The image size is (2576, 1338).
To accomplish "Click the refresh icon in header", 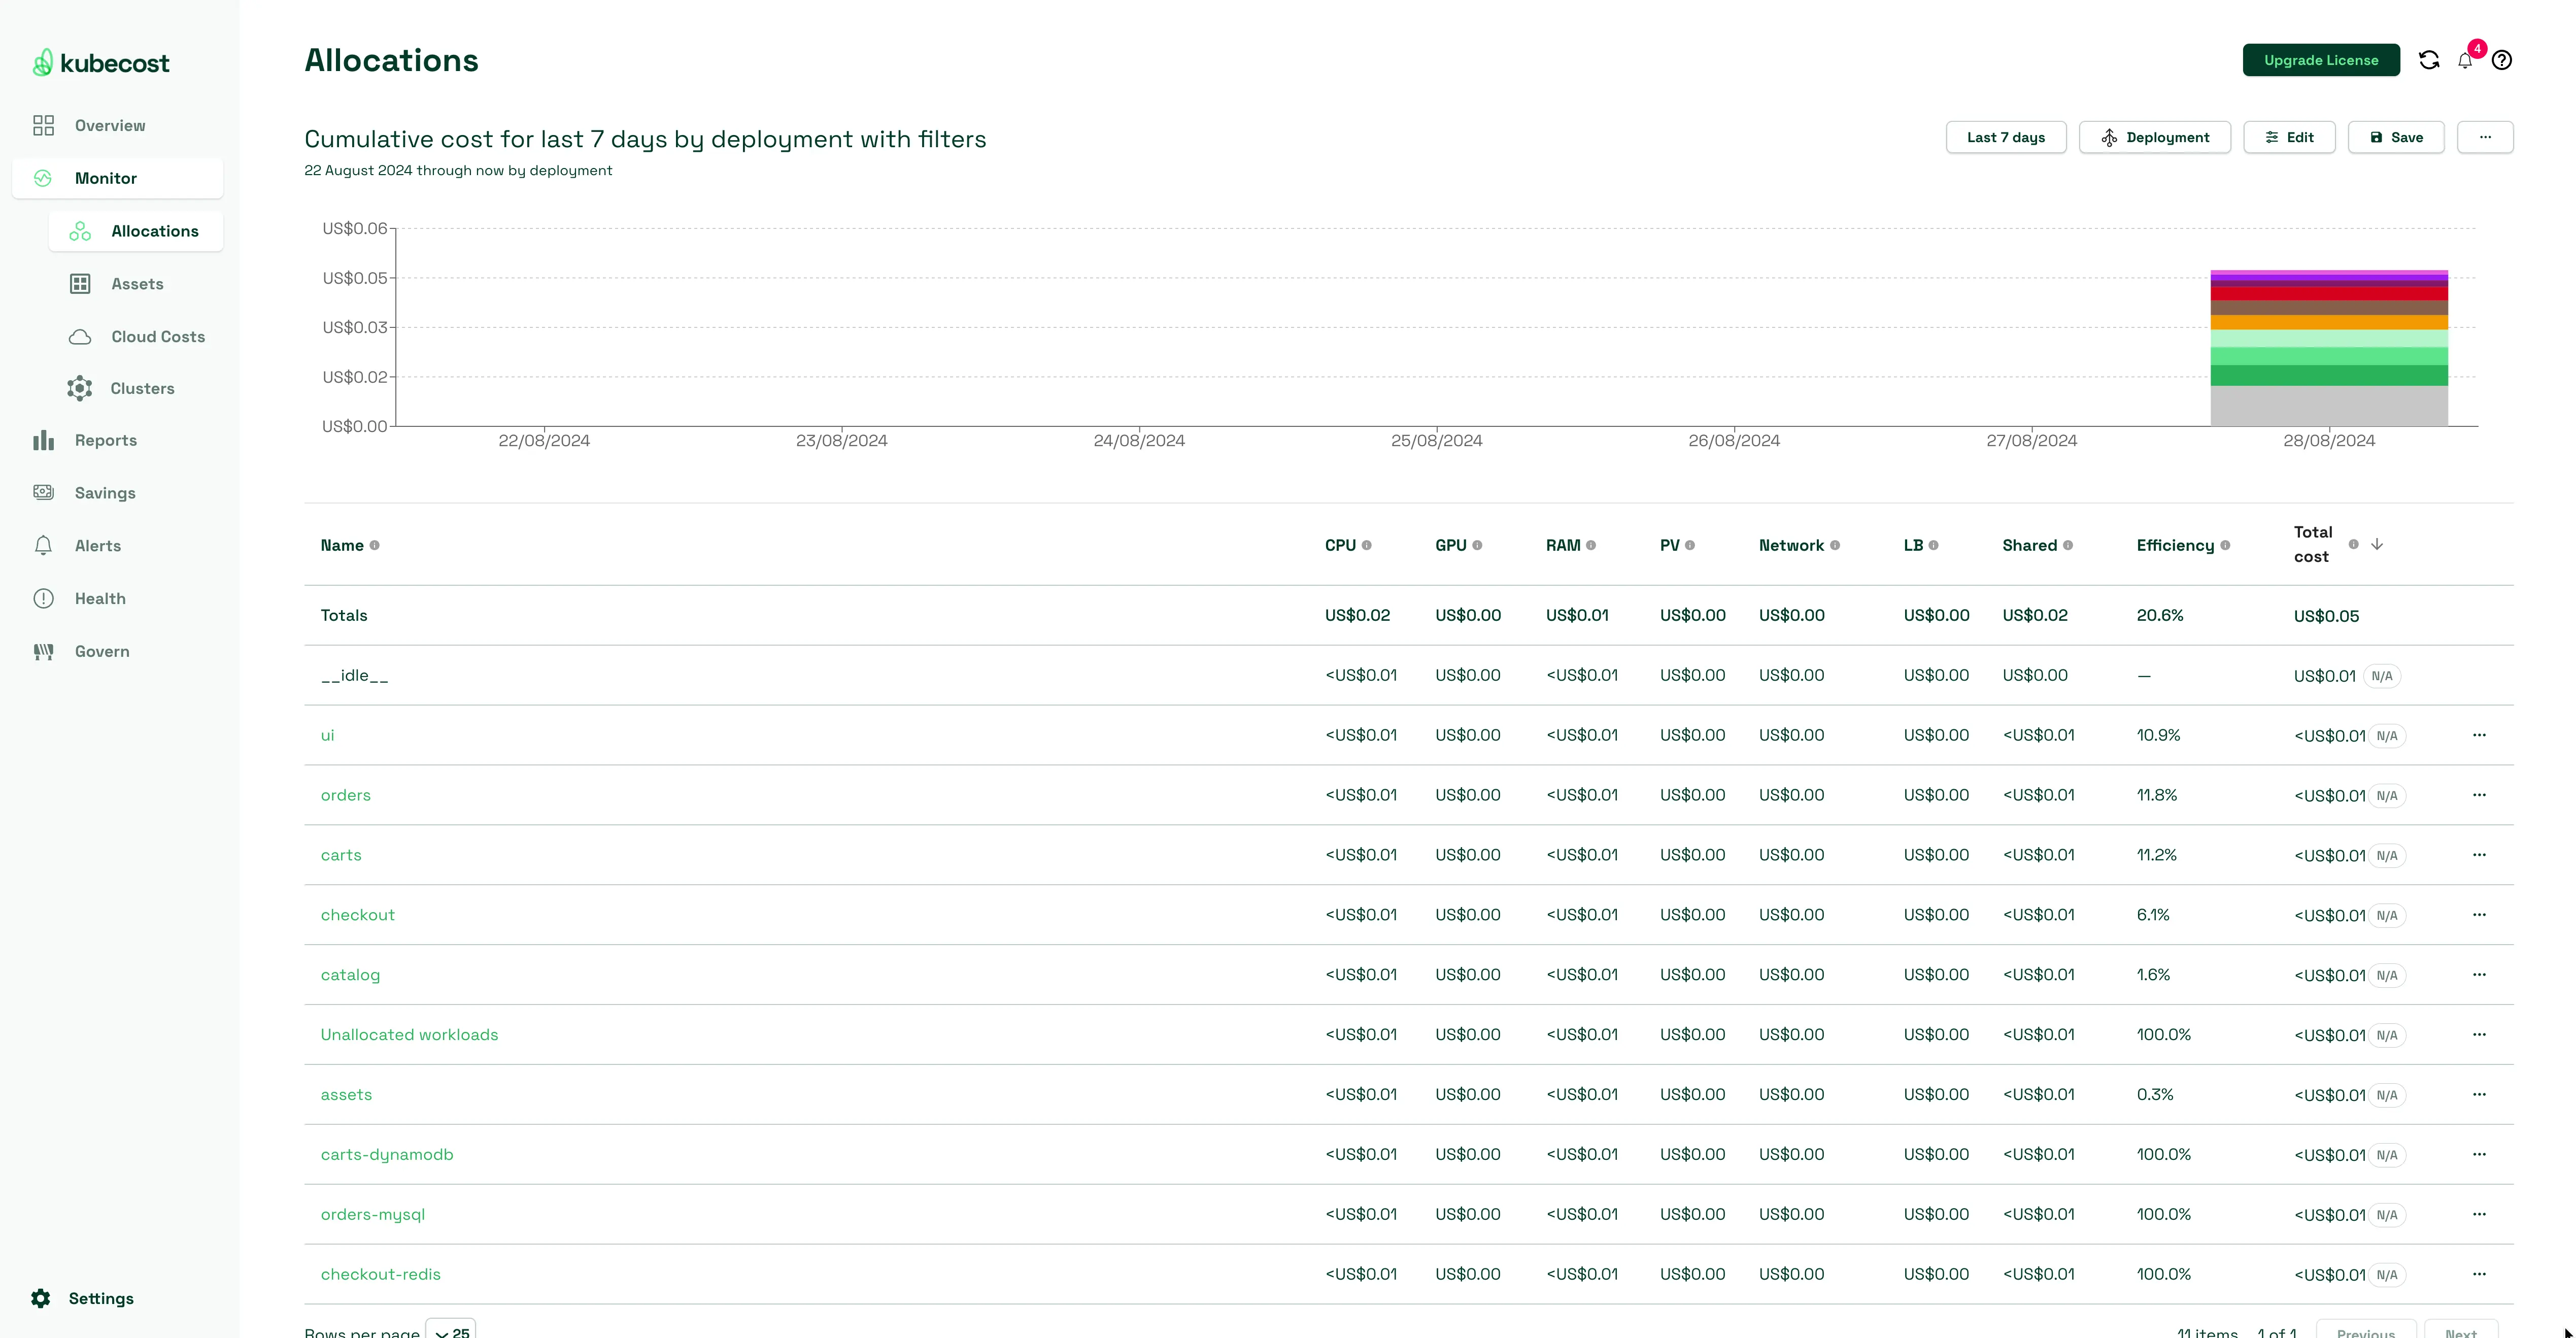I will pos(2429,60).
